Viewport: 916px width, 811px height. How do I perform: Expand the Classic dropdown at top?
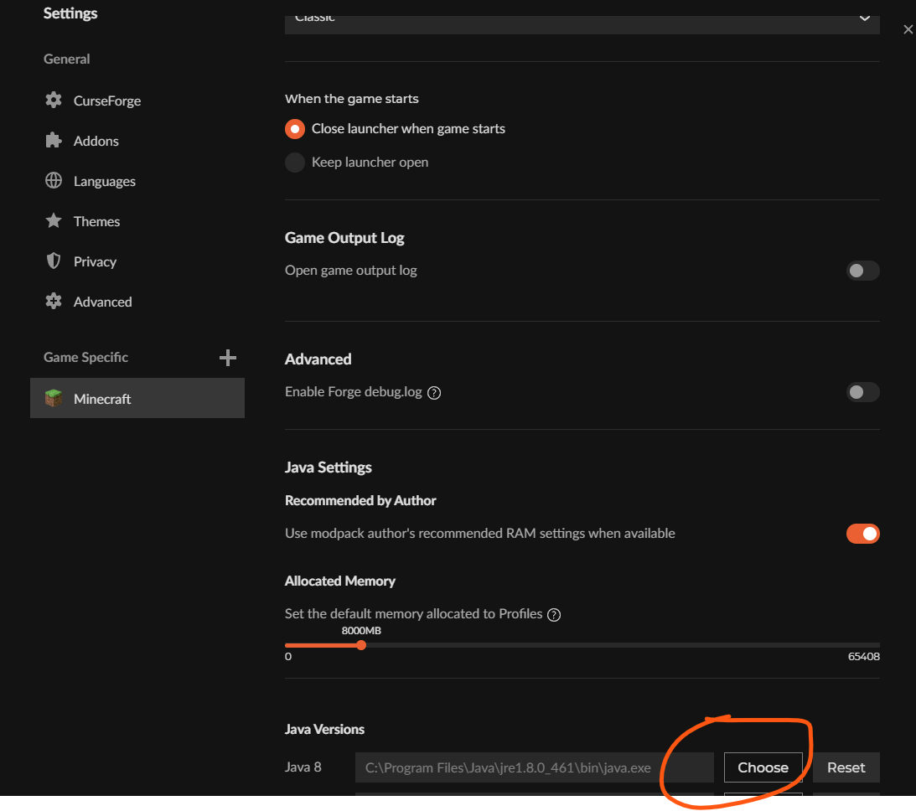coord(582,18)
